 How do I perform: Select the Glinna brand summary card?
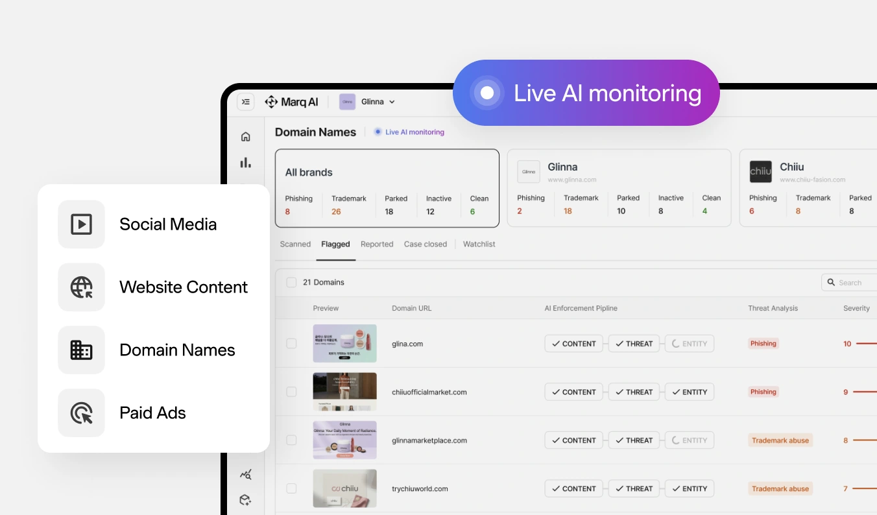point(619,188)
